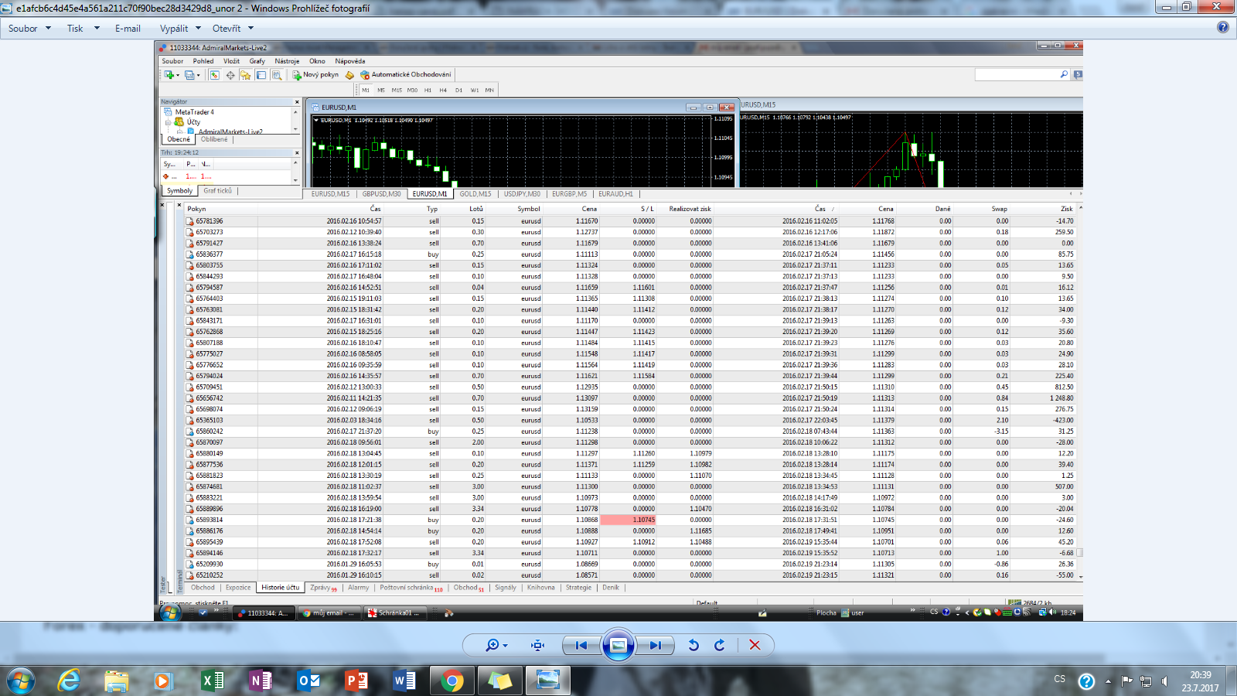
Task: Click the volume speaker tray icon
Action: click(x=1164, y=681)
